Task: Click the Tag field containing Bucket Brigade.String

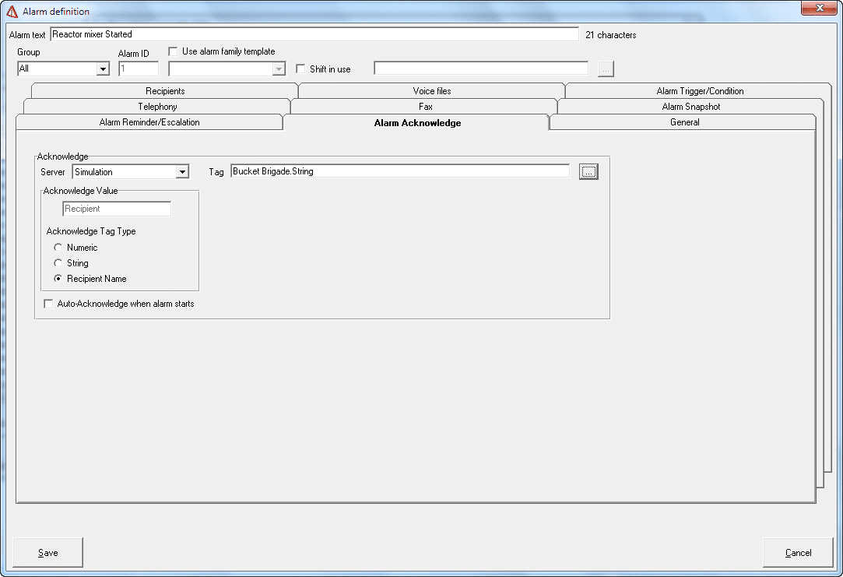Action: tap(400, 171)
